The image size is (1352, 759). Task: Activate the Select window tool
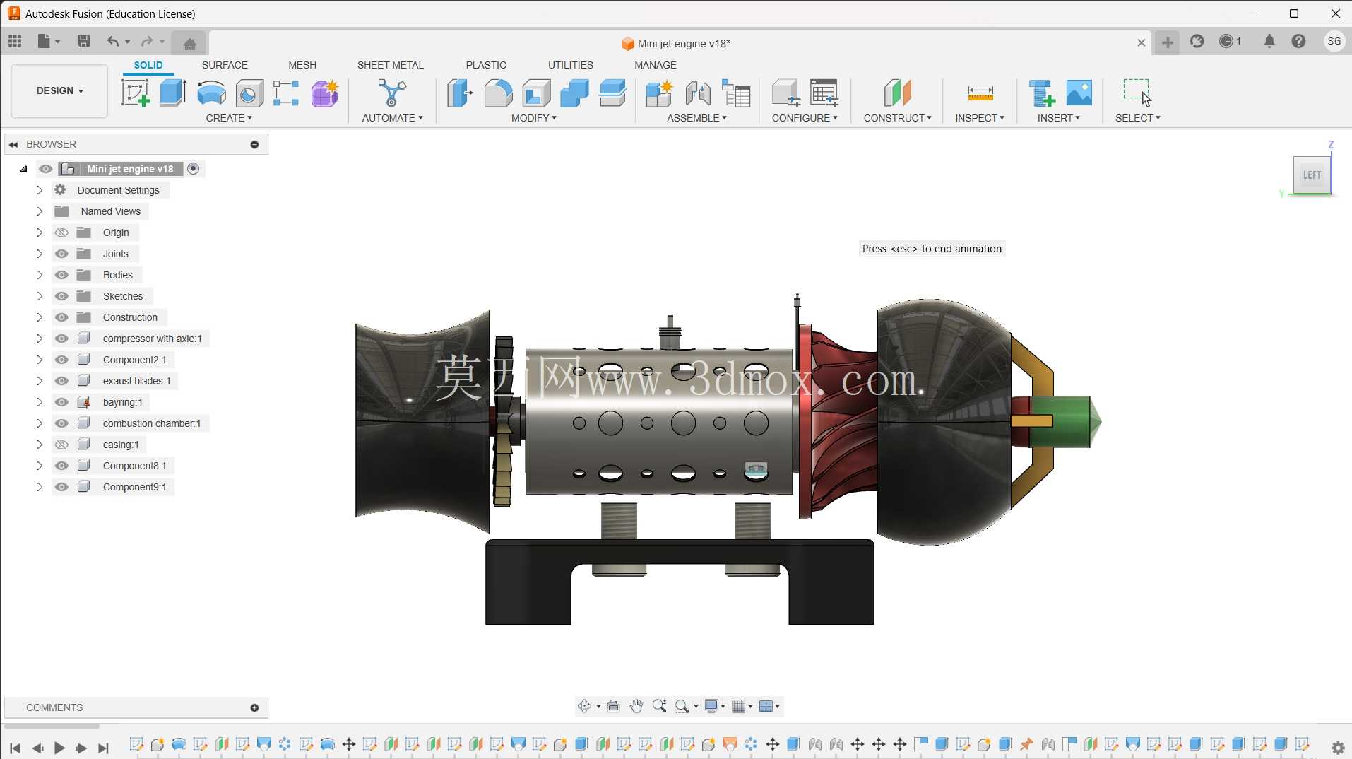click(1137, 93)
